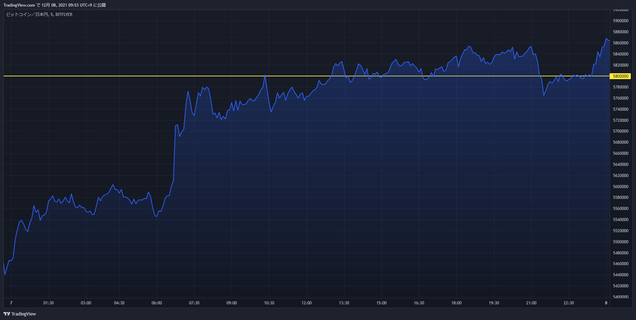Click the 5760000 price axis label
The height and width of the screenshot is (320, 636).
pos(621,98)
